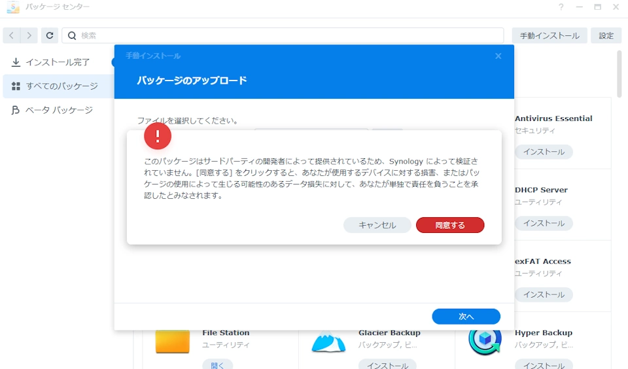Image resolution: width=628 pixels, height=369 pixels.
Task: Click the キャンセル button in warning dialog
Action: click(377, 225)
